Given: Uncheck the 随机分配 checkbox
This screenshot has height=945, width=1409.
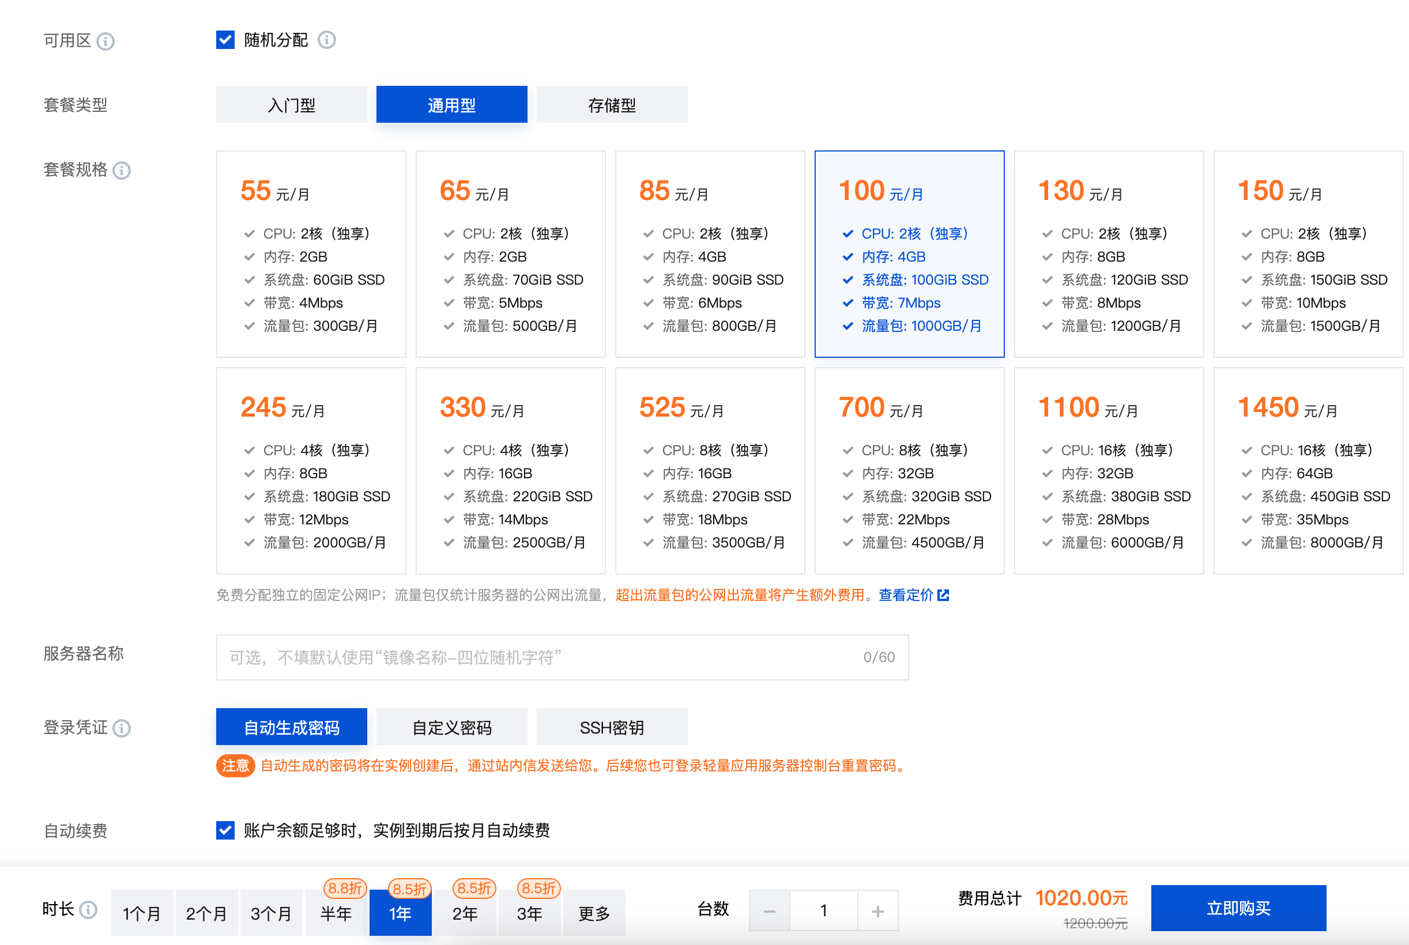Looking at the screenshot, I should (225, 40).
